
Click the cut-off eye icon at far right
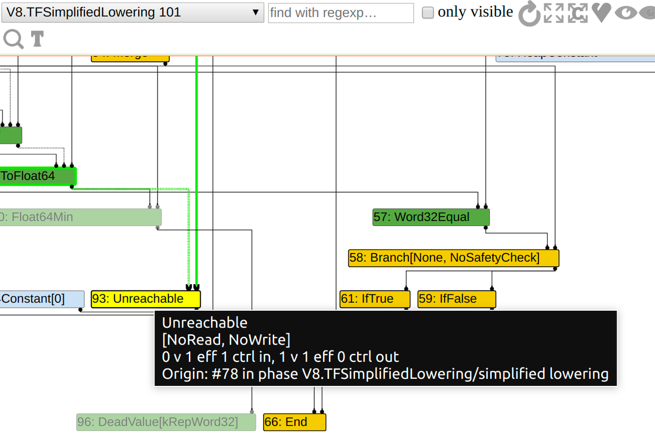648,13
